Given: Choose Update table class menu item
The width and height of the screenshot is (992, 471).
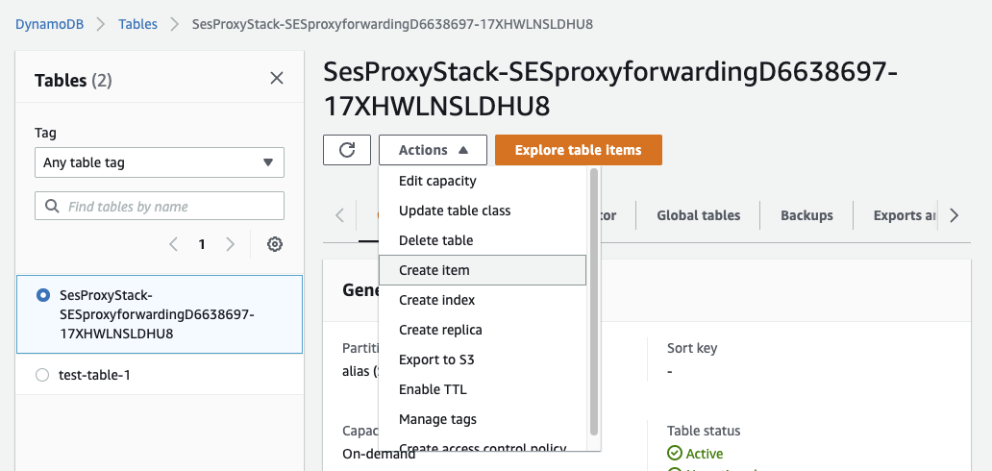Looking at the screenshot, I should tap(483, 211).
